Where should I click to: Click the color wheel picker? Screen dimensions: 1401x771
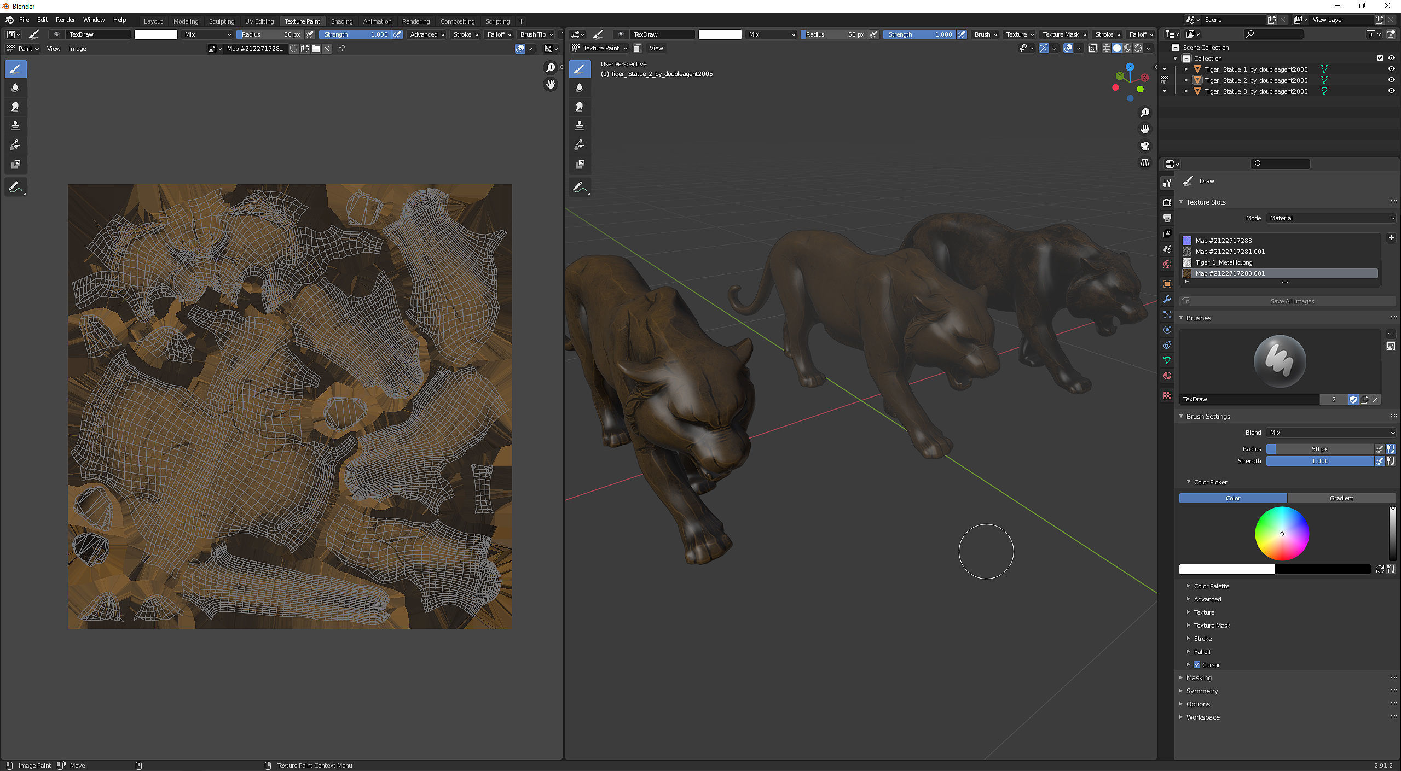point(1282,534)
